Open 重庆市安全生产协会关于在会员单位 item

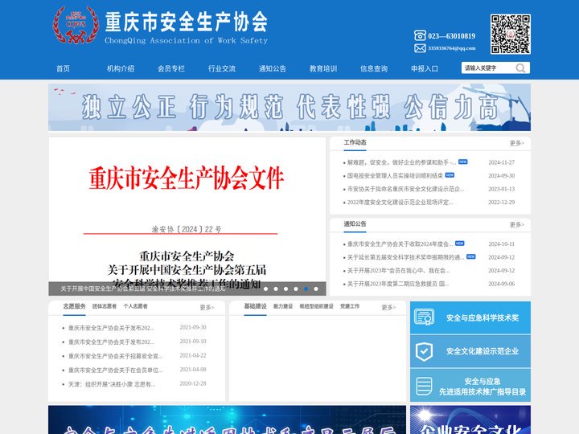click(115, 370)
